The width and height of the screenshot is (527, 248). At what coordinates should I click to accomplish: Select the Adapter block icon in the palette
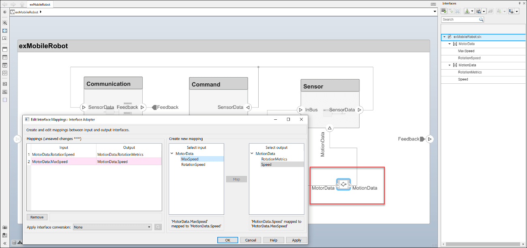(x=4, y=73)
